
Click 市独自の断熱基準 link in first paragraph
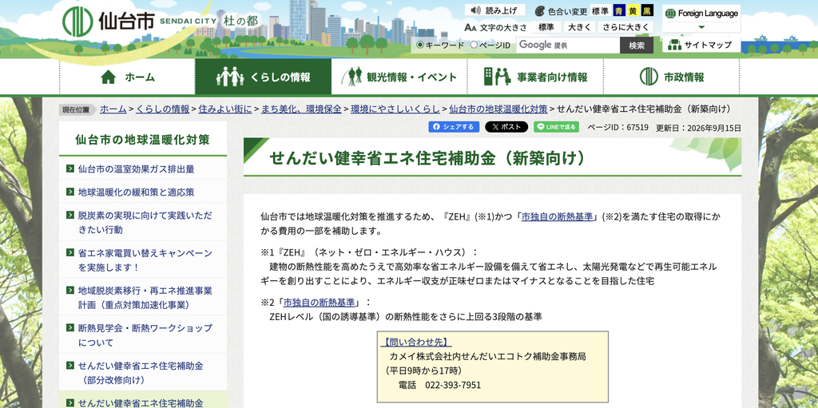point(557,217)
